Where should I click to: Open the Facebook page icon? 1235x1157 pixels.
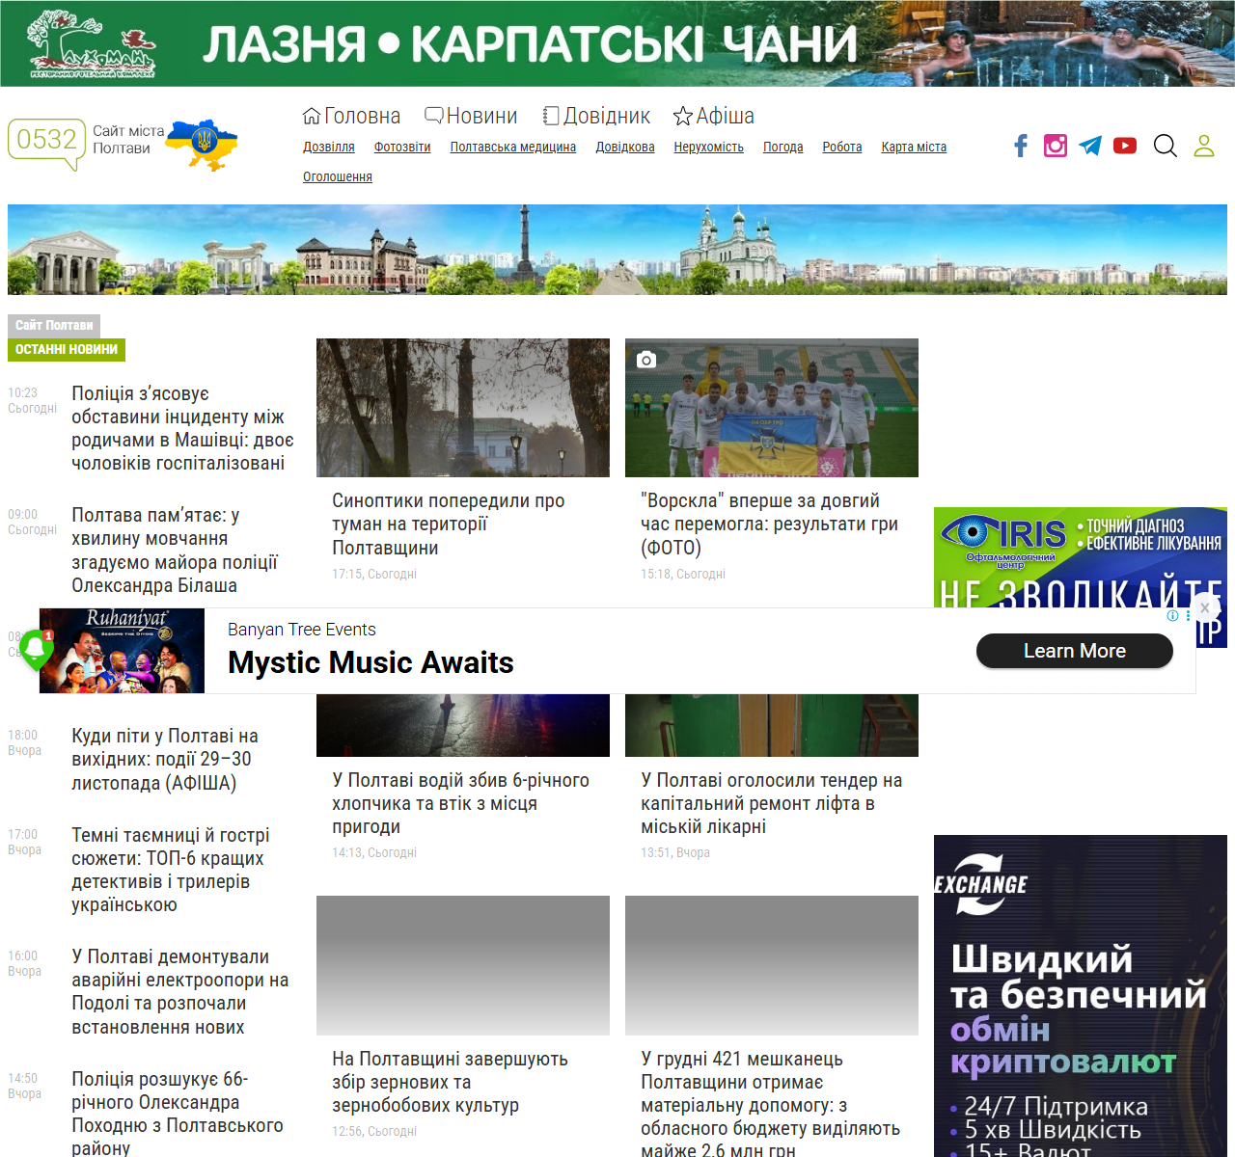click(x=1021, y=146)
